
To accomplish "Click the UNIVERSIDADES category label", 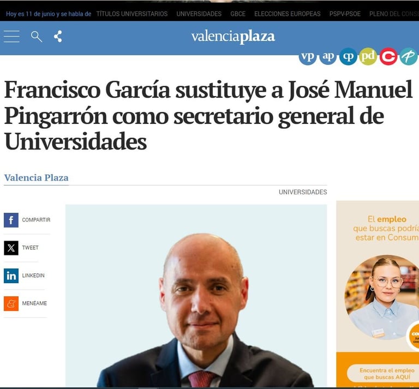I will pos(303,192).
